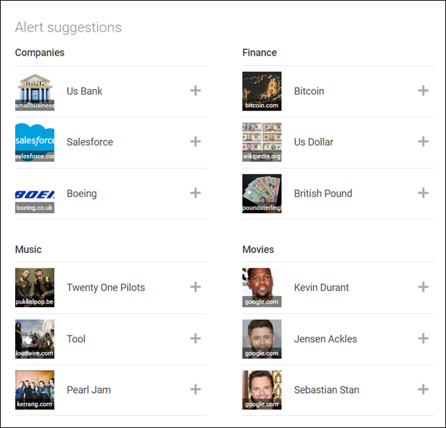Click the British Pound suggestion text

point(323,193)
